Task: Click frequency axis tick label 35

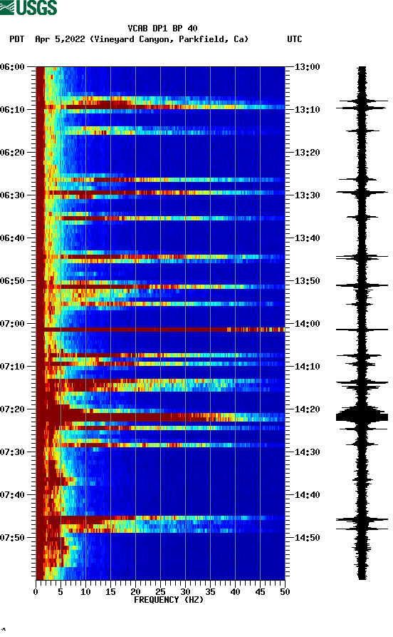Action: [x=210, y=592]
